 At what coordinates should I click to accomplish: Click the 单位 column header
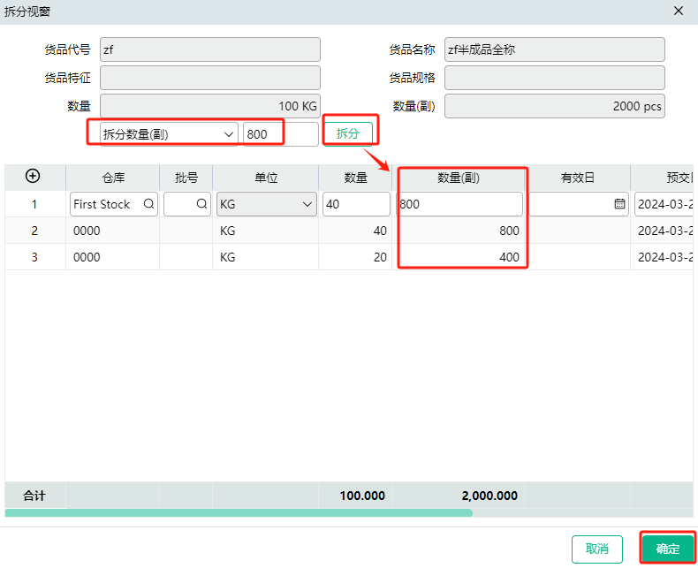click(x=266, y=178)
